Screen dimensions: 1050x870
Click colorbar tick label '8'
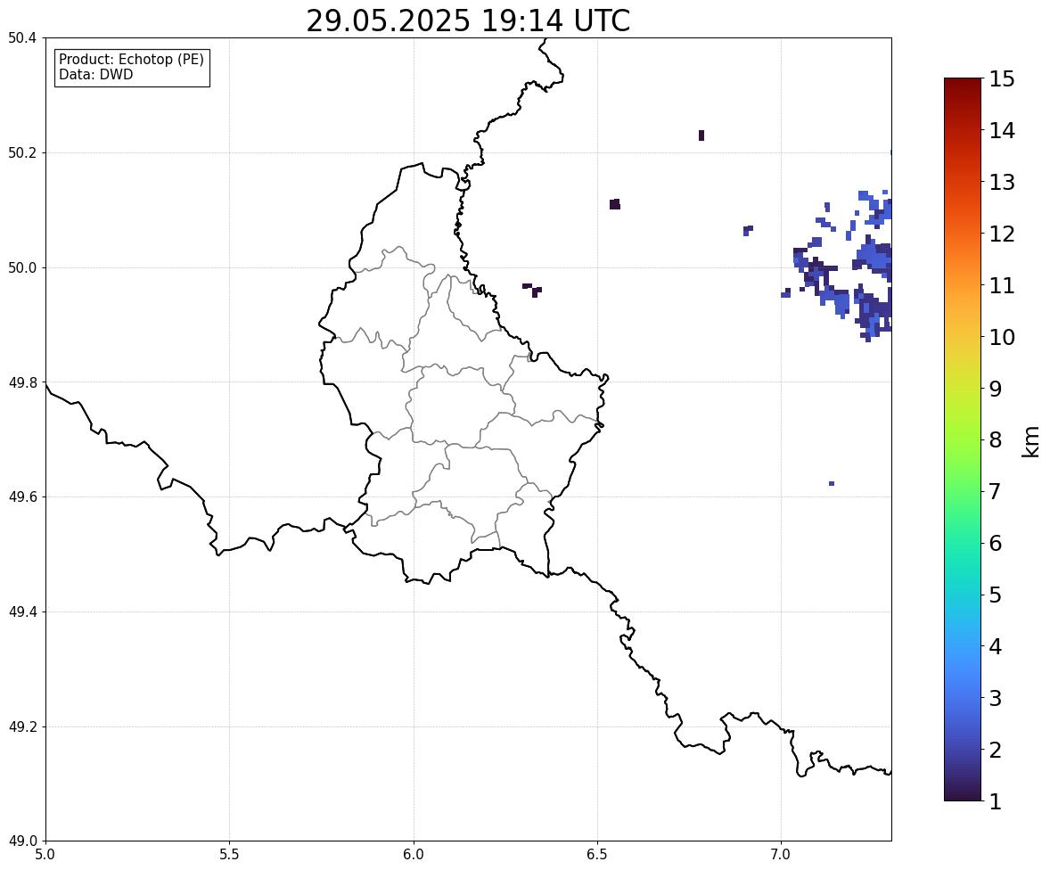point(996,440)
